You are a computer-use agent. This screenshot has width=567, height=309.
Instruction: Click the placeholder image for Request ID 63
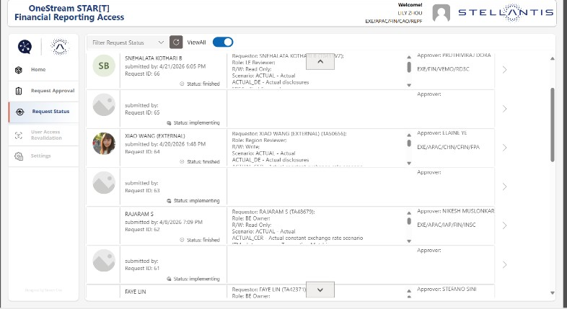pos(104,183)
